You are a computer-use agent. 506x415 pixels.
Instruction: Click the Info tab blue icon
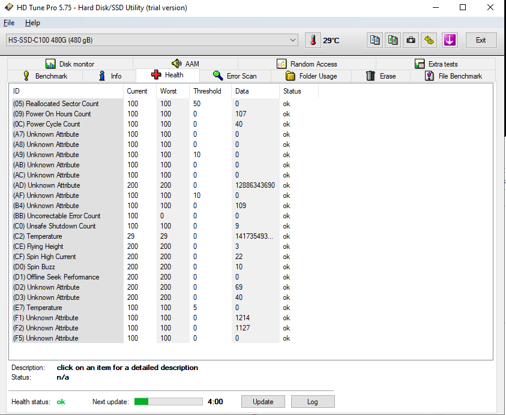[x=102, y=76]
